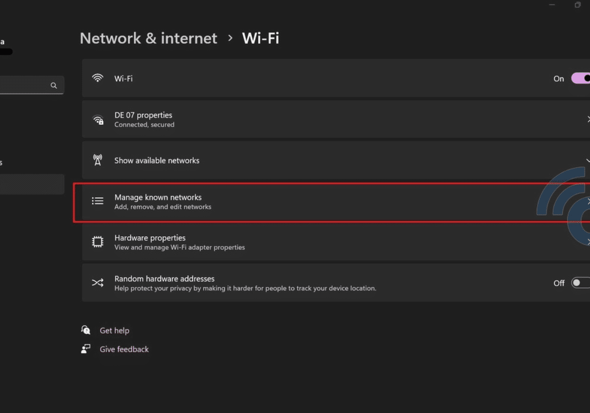Screen dimensions: 590x413
Task: Open the Give feedback link
Action: pyautogui.click(x=124, y=350)
